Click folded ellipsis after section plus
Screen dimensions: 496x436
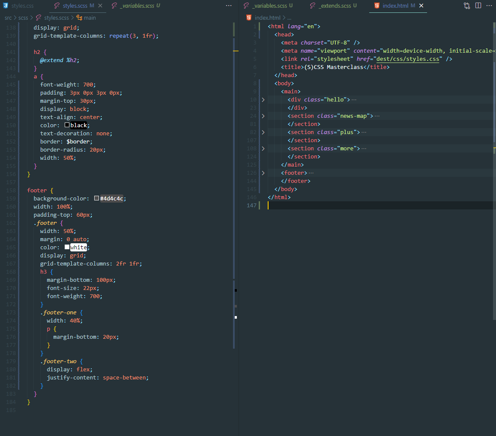(364, 132)
